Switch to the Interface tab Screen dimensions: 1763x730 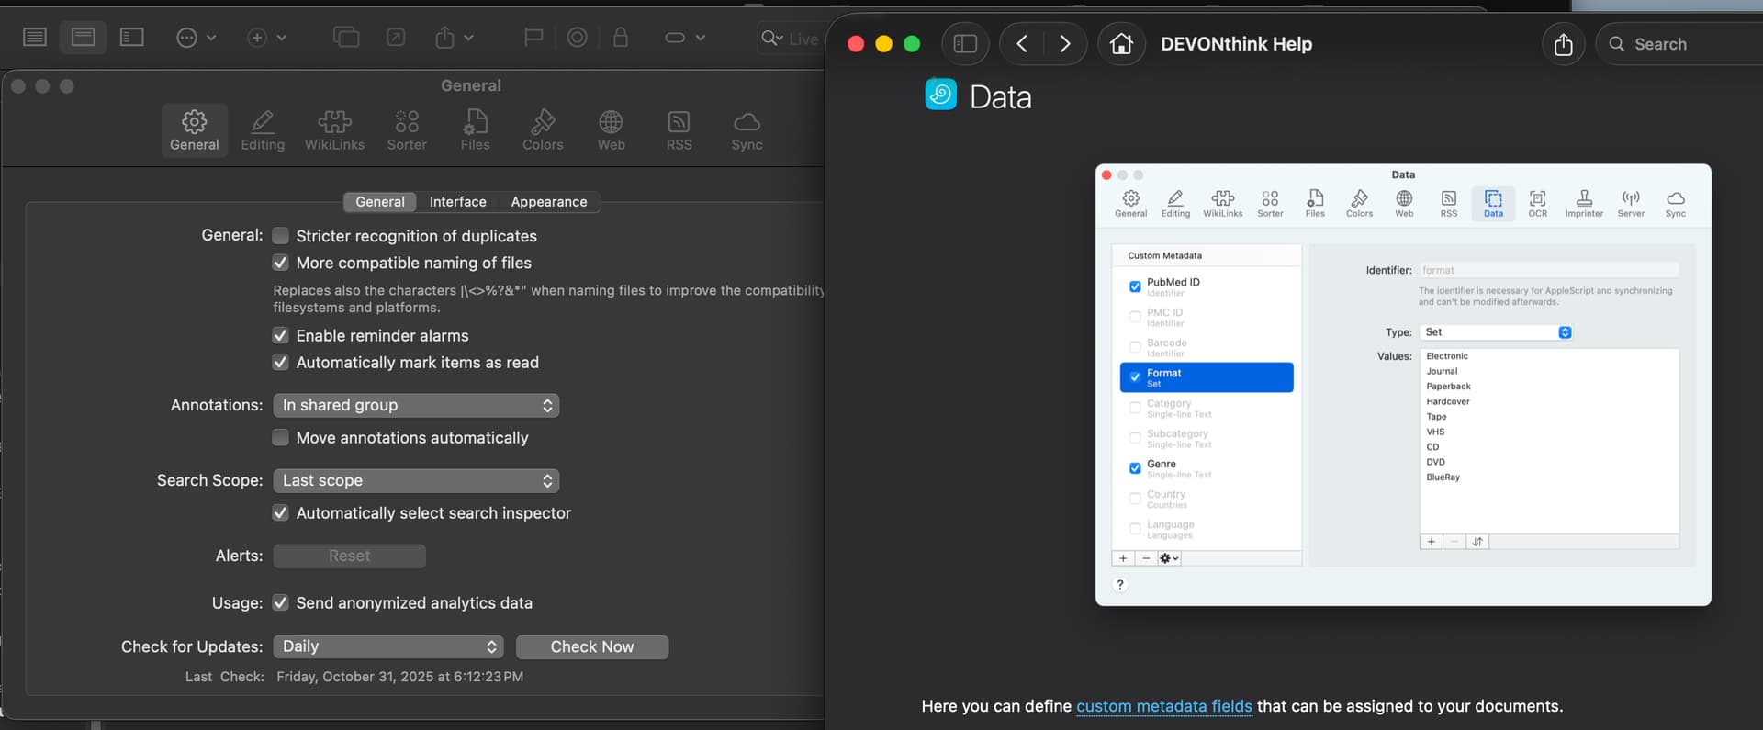[457, 202]
